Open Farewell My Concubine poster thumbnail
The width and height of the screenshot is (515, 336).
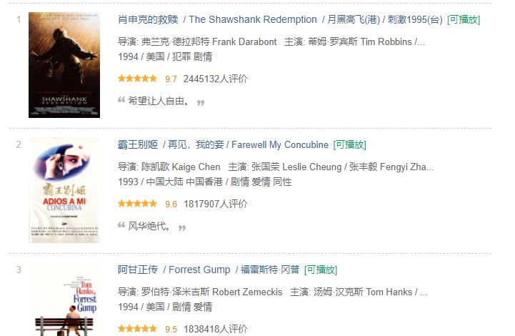64,190
